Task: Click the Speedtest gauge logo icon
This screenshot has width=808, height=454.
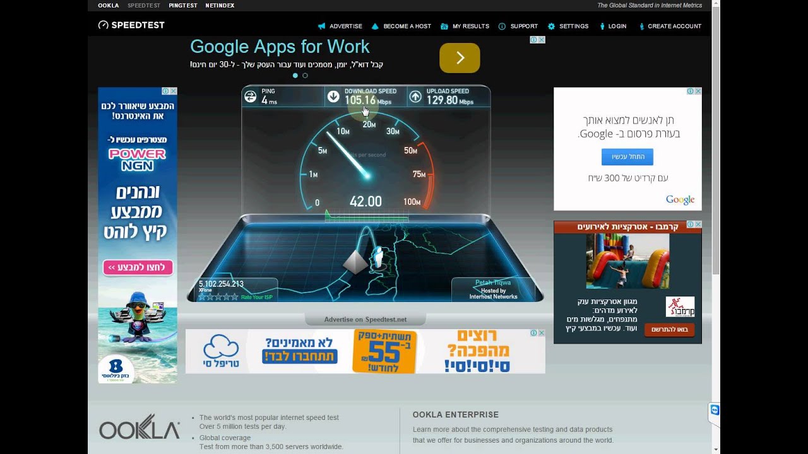Action: point(103,25)
